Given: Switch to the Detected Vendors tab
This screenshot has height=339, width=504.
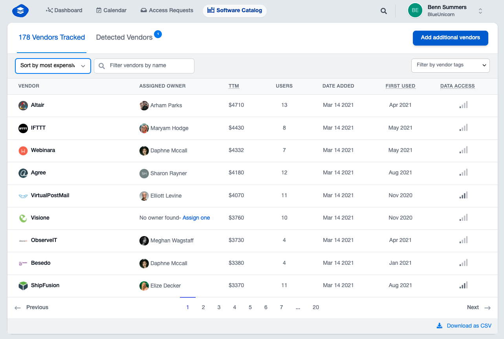Looking at the screenshot, I should [124, 37].
